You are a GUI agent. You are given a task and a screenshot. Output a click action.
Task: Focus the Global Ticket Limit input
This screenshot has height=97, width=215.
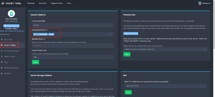[x=73, y=57]
